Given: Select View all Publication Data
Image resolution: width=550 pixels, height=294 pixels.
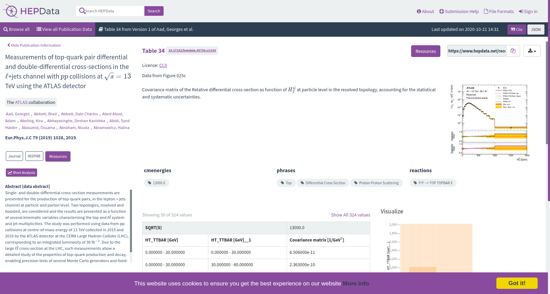Looking at the screenshot, I should click(x=64, y=30).
